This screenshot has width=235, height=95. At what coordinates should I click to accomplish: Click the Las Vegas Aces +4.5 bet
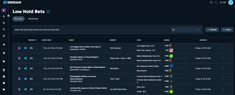click(x=145, y=46)
